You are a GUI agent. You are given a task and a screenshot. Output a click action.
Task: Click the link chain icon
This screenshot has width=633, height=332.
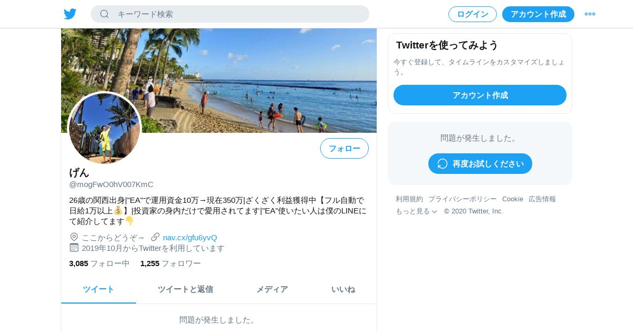155,237
